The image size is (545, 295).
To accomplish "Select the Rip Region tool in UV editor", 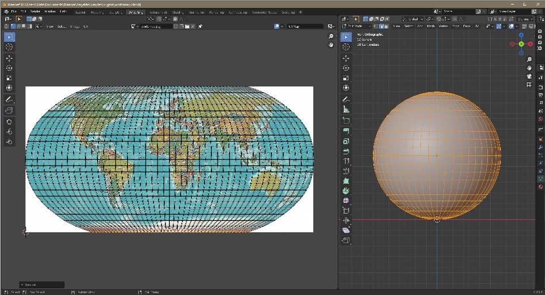I will point(10,111).
